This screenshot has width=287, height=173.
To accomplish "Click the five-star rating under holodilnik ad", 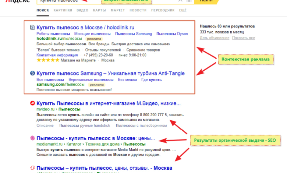I will coord(48,60).
